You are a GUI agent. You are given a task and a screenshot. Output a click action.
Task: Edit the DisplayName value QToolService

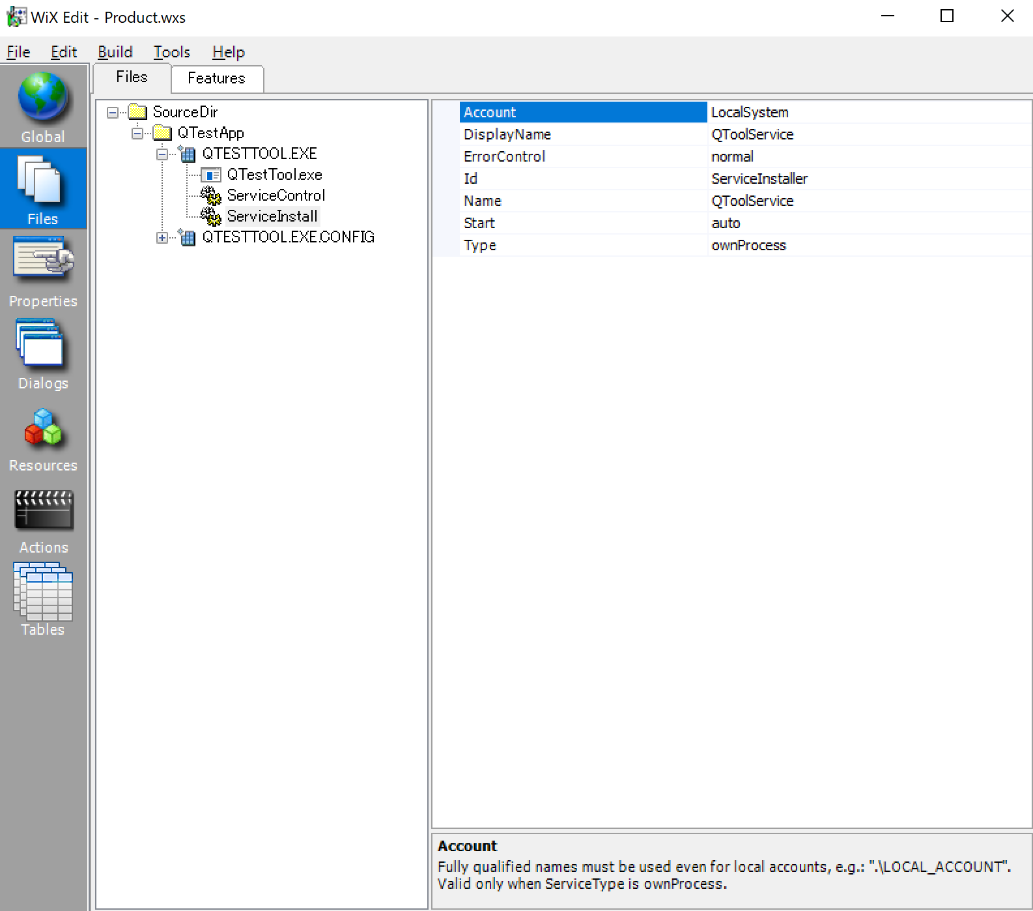870,134
